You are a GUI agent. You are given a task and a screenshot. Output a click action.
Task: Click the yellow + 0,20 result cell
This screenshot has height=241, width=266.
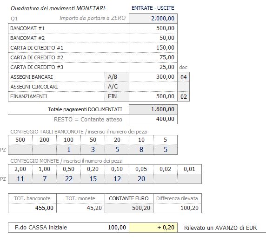[x=153, y=228]
